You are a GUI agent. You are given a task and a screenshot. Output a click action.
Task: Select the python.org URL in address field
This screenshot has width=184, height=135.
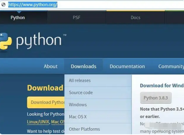33,5
